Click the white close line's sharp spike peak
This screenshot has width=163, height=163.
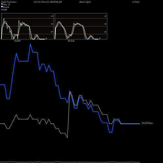pos(70,91)
